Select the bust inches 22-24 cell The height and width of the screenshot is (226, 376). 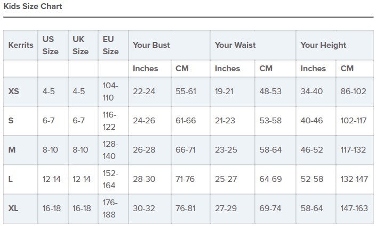144,91
